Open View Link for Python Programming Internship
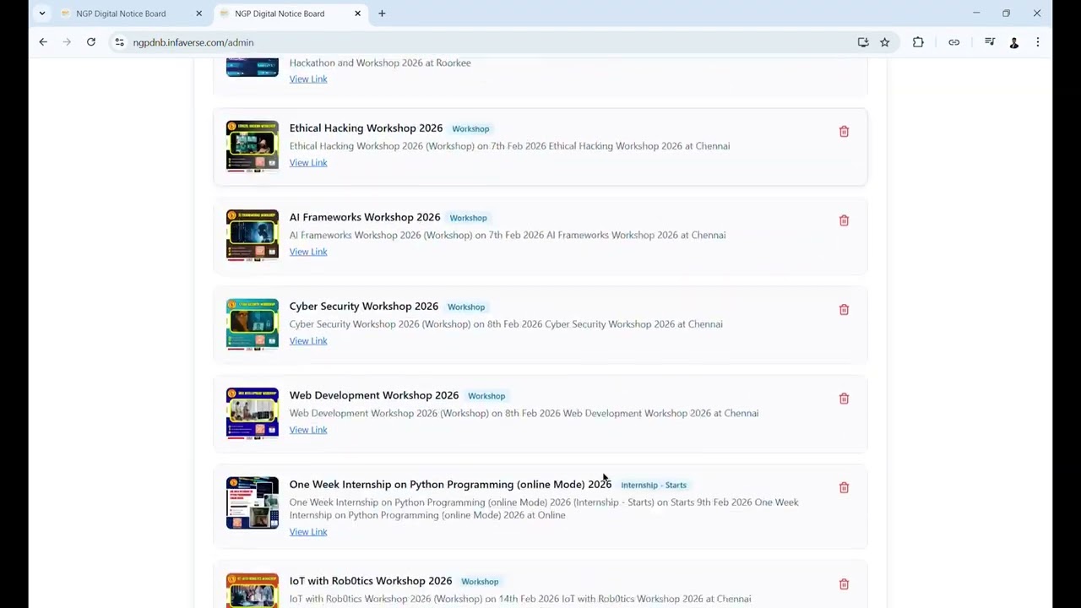This screenshot has width=1081, height=608. 308,532
